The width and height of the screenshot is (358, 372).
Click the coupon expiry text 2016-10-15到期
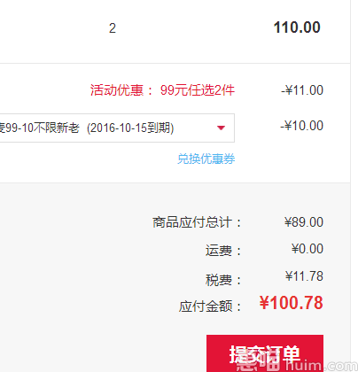tap(130, 128)
